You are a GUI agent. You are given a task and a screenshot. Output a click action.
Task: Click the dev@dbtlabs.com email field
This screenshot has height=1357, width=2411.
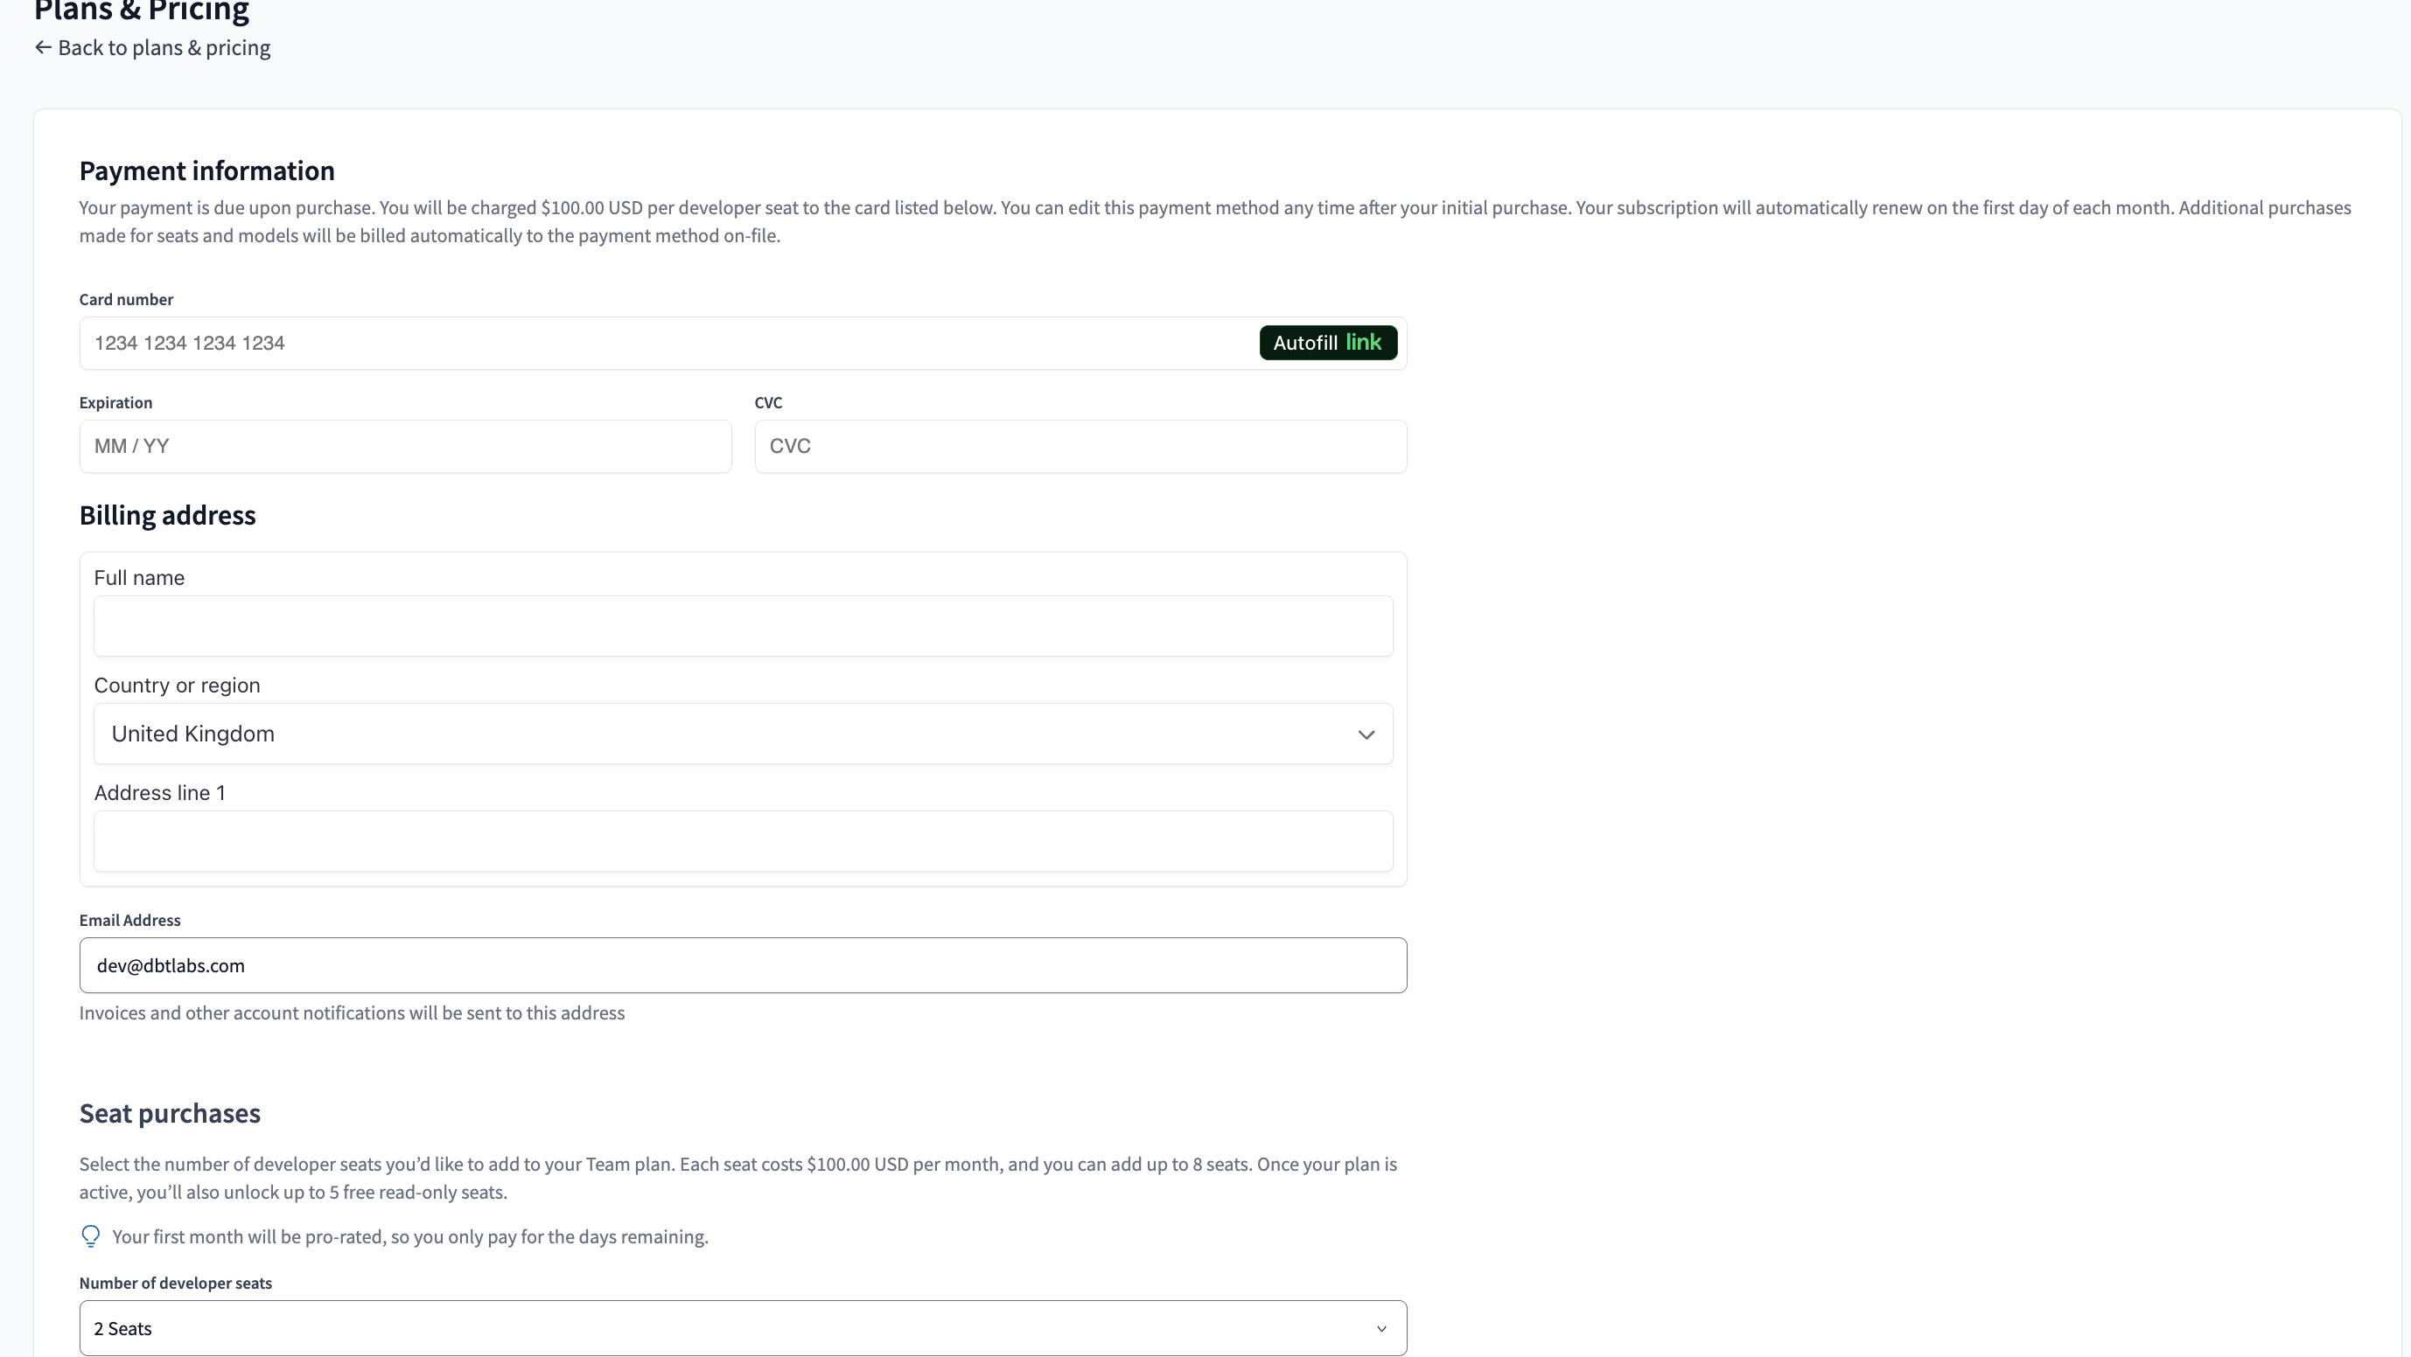tap(742, 965)
